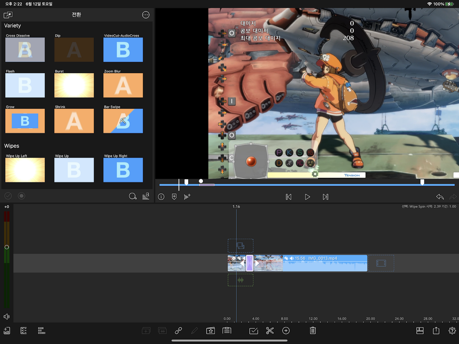Image resolution: width=459 pixels, height=344 pixels.
Task: Pick the Wipe Up Right transition
Action: 123,170
